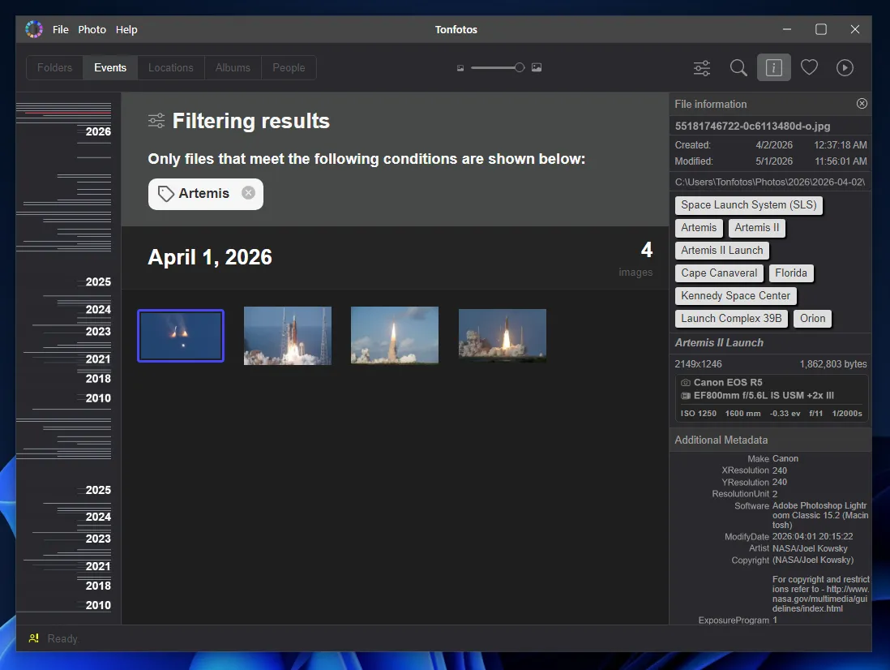Click the Canon EOS R5 camera entry
Viewport: 890px width, 670px height.
pyautogui.click(x=728, y=383)
